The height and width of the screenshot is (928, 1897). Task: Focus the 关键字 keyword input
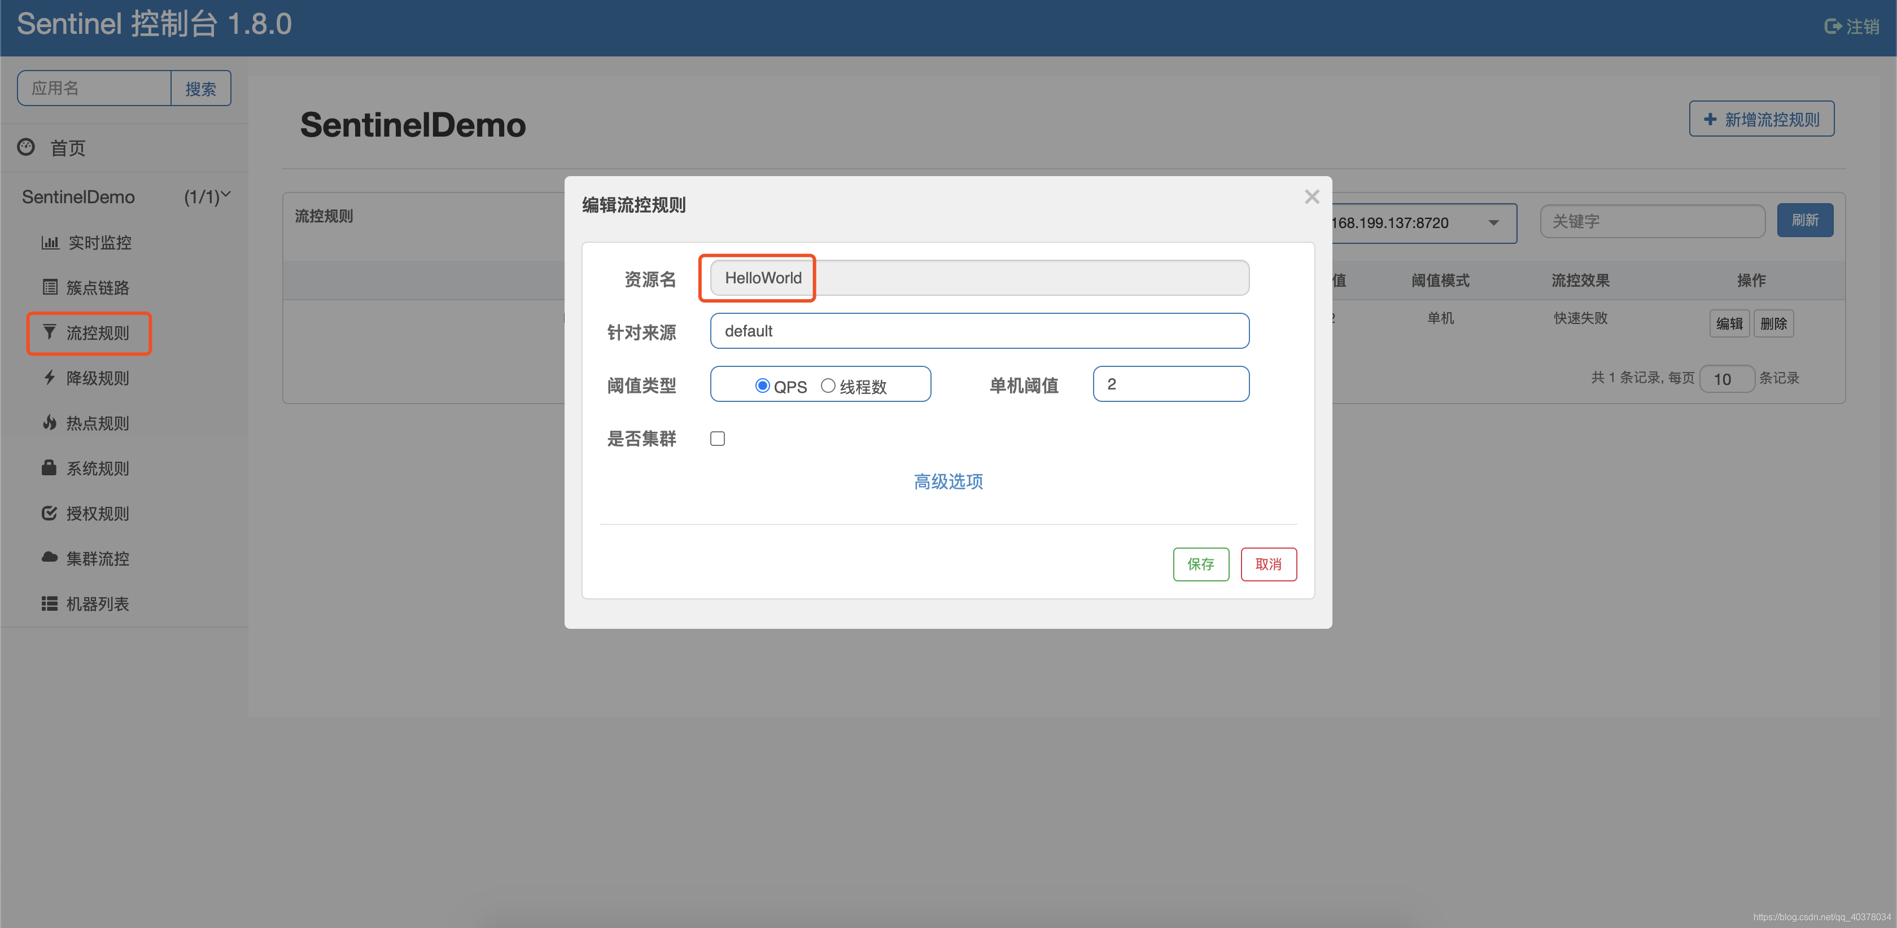[x=1653, y=221]
